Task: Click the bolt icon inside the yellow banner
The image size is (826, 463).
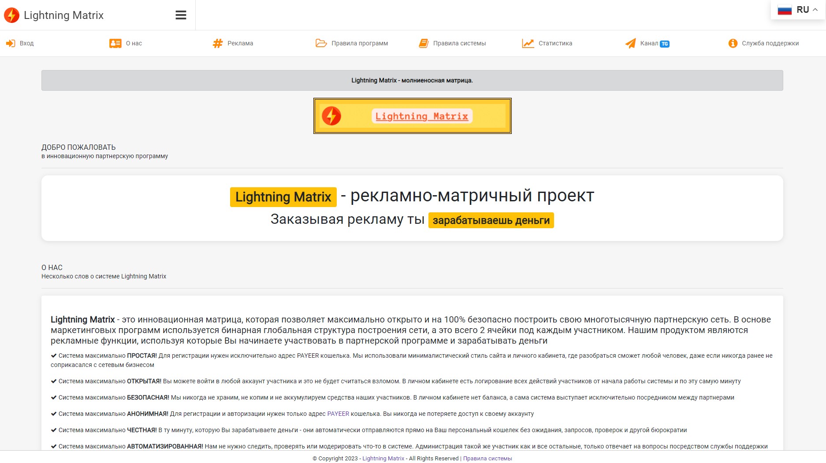Action: tap(331, 116)
